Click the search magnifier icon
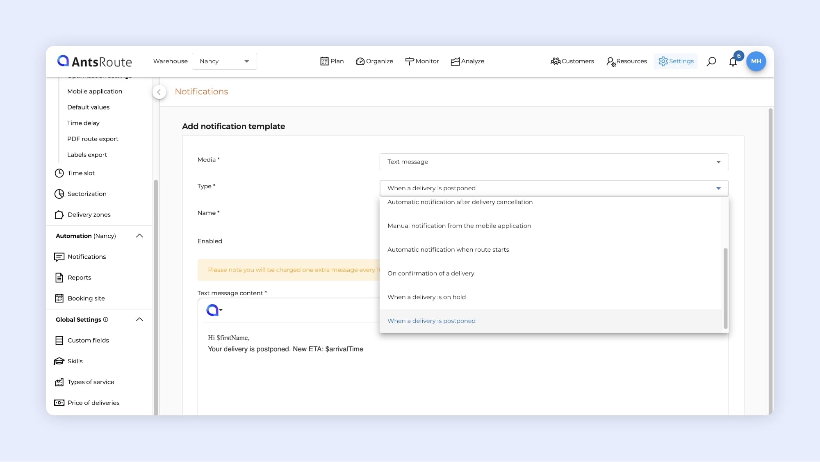Image resolution: width=820 pixels, height=462 pixels. (x=711, y=61)
